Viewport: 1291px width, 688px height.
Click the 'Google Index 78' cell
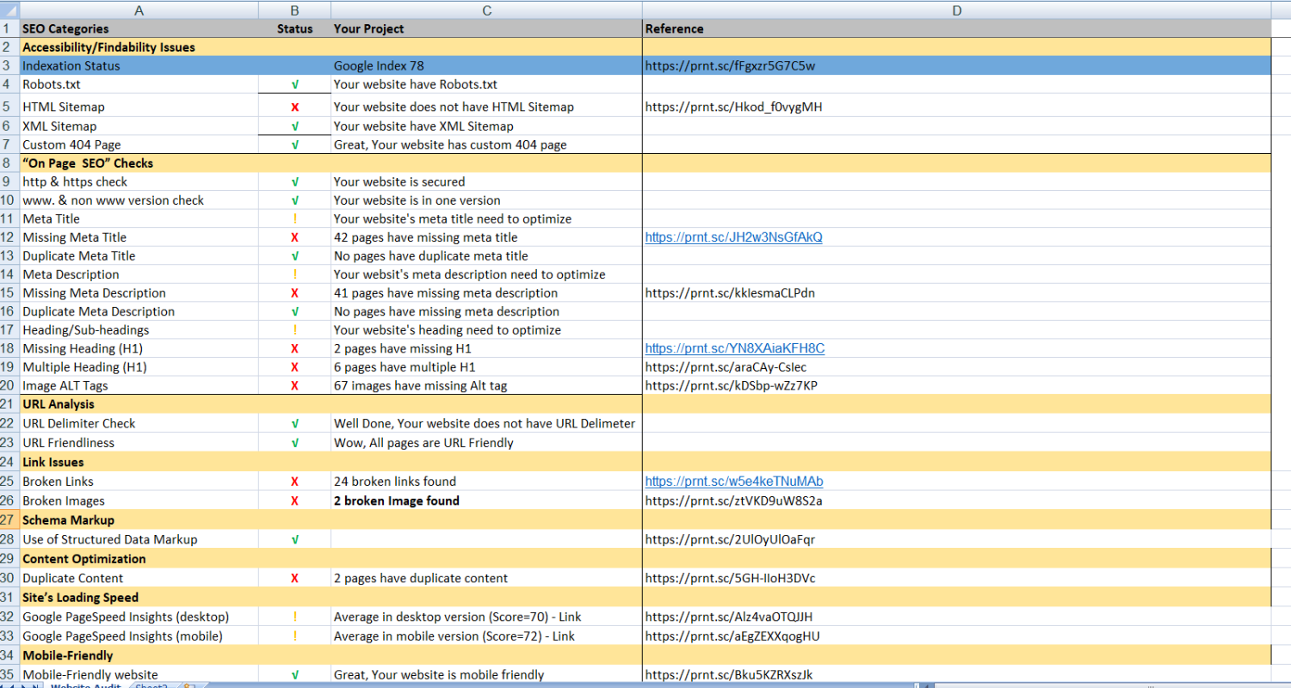(486, 65)
